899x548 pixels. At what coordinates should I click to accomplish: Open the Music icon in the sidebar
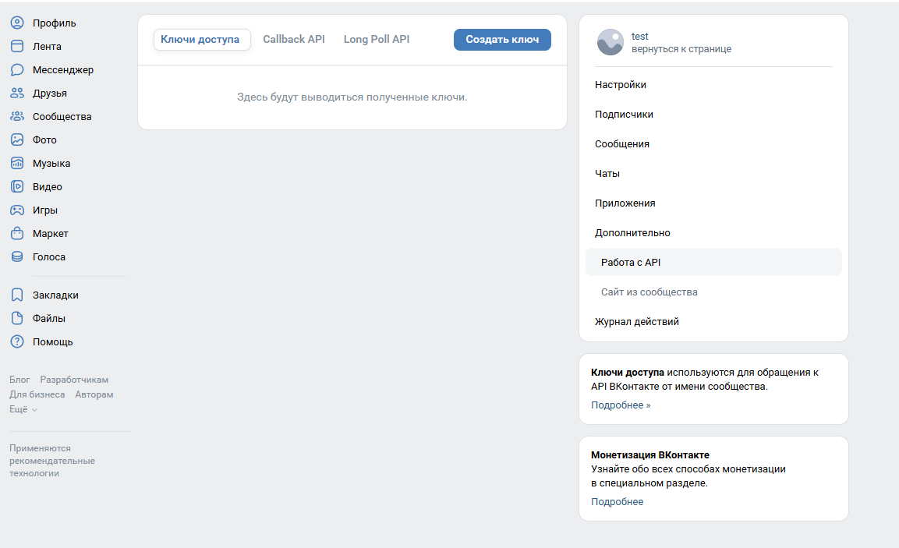coord(17,164)
